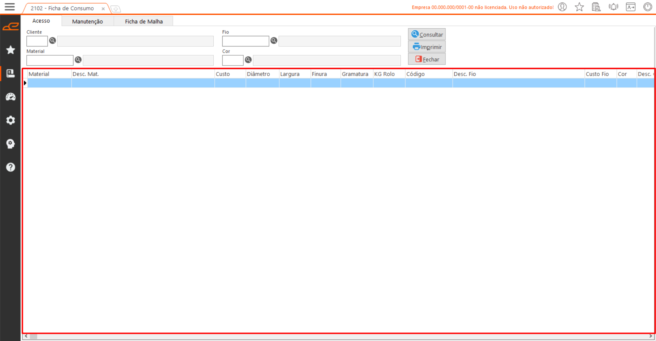Switch to Ficha de Malha tab
Screen dimensions: 656x341
[x=144, y=22]
